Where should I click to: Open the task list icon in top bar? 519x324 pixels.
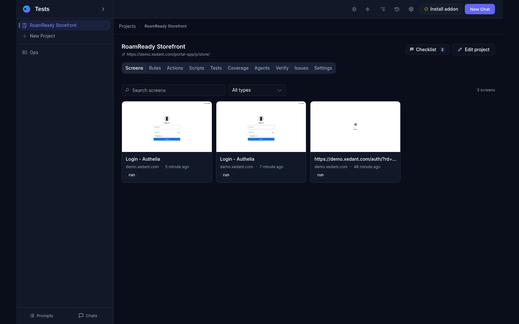pyautogui.click(x=383, y=9)
